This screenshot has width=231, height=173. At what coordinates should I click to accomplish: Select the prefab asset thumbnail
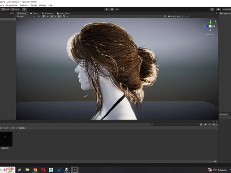[6, 139]
